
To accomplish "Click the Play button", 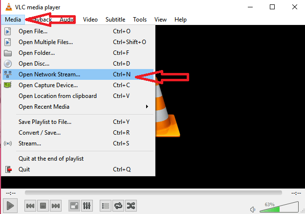I will tap(10, 206).
